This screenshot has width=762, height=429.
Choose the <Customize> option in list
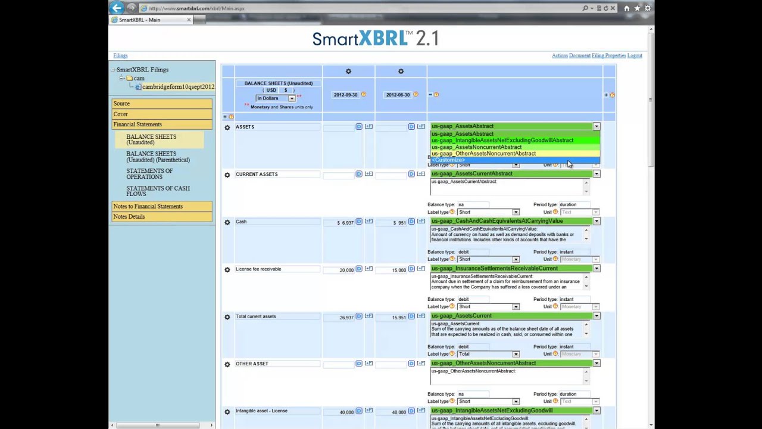(x=515, y=160)
